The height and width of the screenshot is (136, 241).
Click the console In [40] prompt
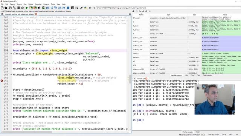pyautogui.click(x=138, y=120)
